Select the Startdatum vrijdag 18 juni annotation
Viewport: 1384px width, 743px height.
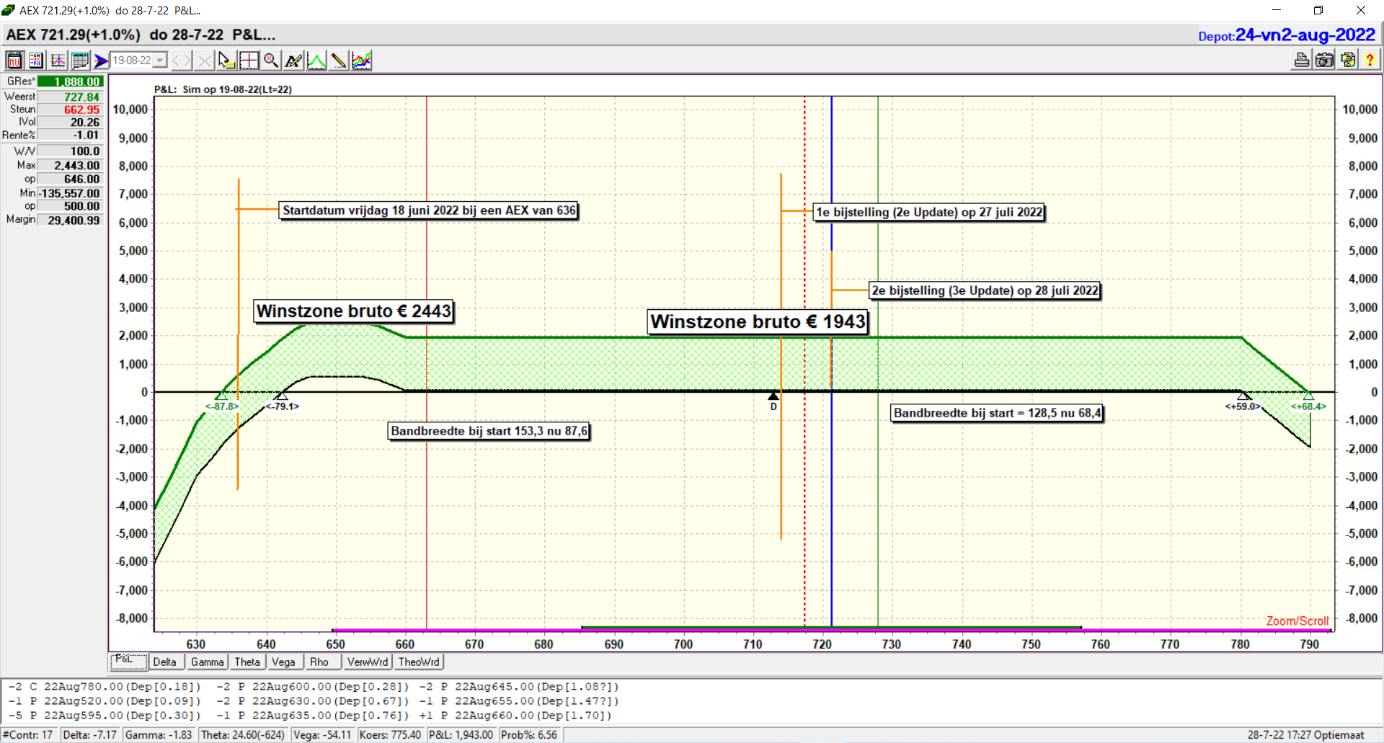tap(429, 210)
